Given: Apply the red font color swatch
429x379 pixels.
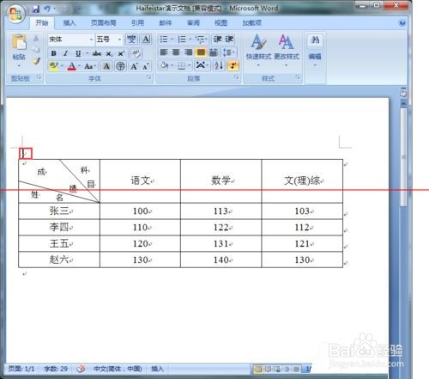Looking at the screenshot, I should coord(71,66).
